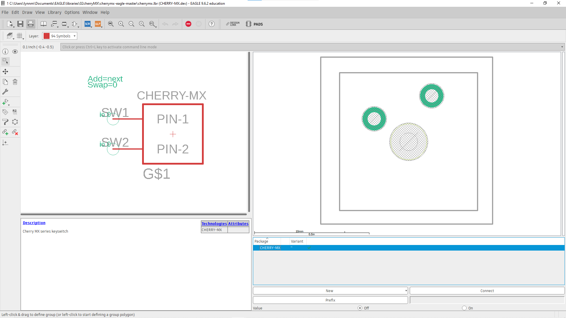Expand the Add part gate tool
Image resolution: width=566 pixels, height=318 pixels.
(x=6, y=102)
